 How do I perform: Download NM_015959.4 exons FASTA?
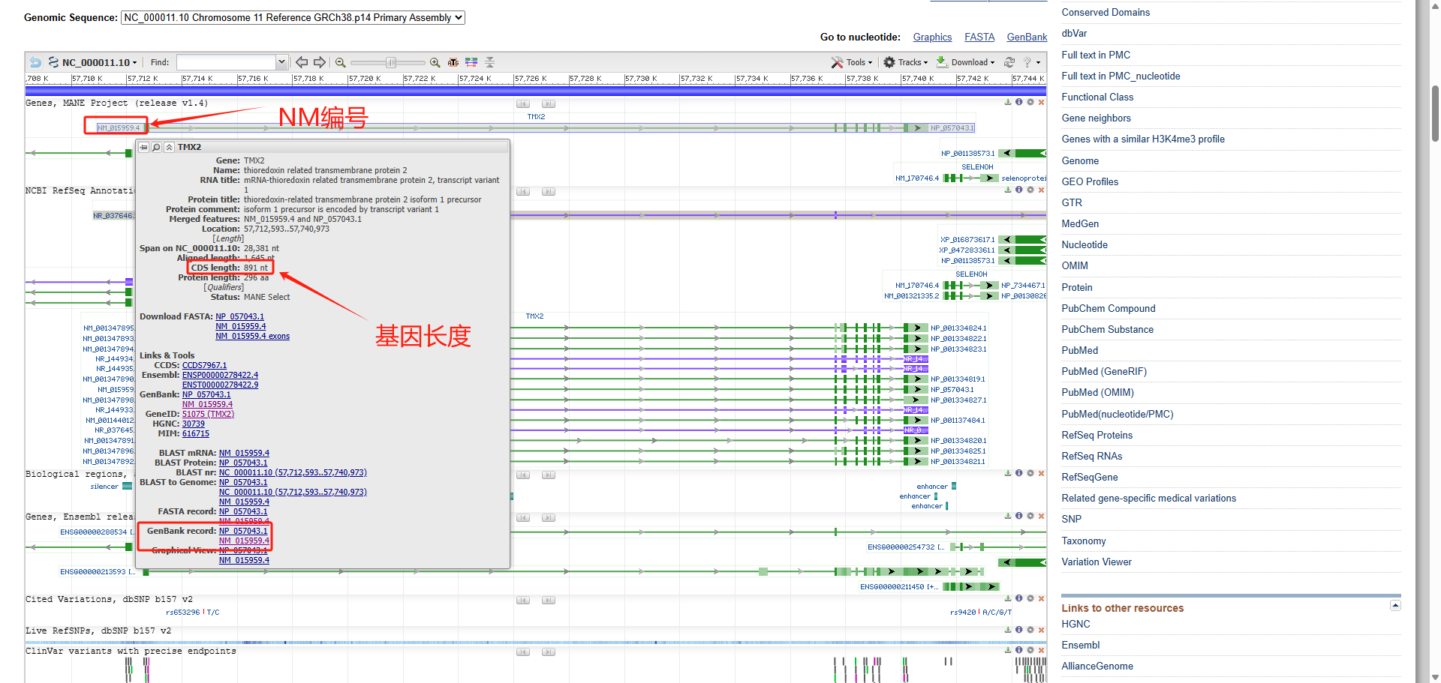(x=253, y=336)
